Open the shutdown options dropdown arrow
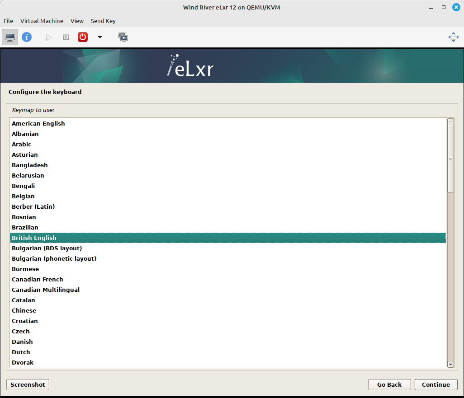464x398 pixels. click(99, 37)
